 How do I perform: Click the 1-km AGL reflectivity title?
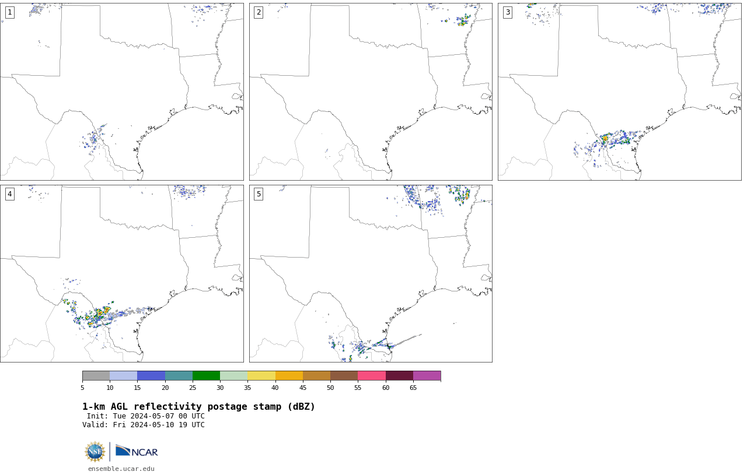pos(198,407)
